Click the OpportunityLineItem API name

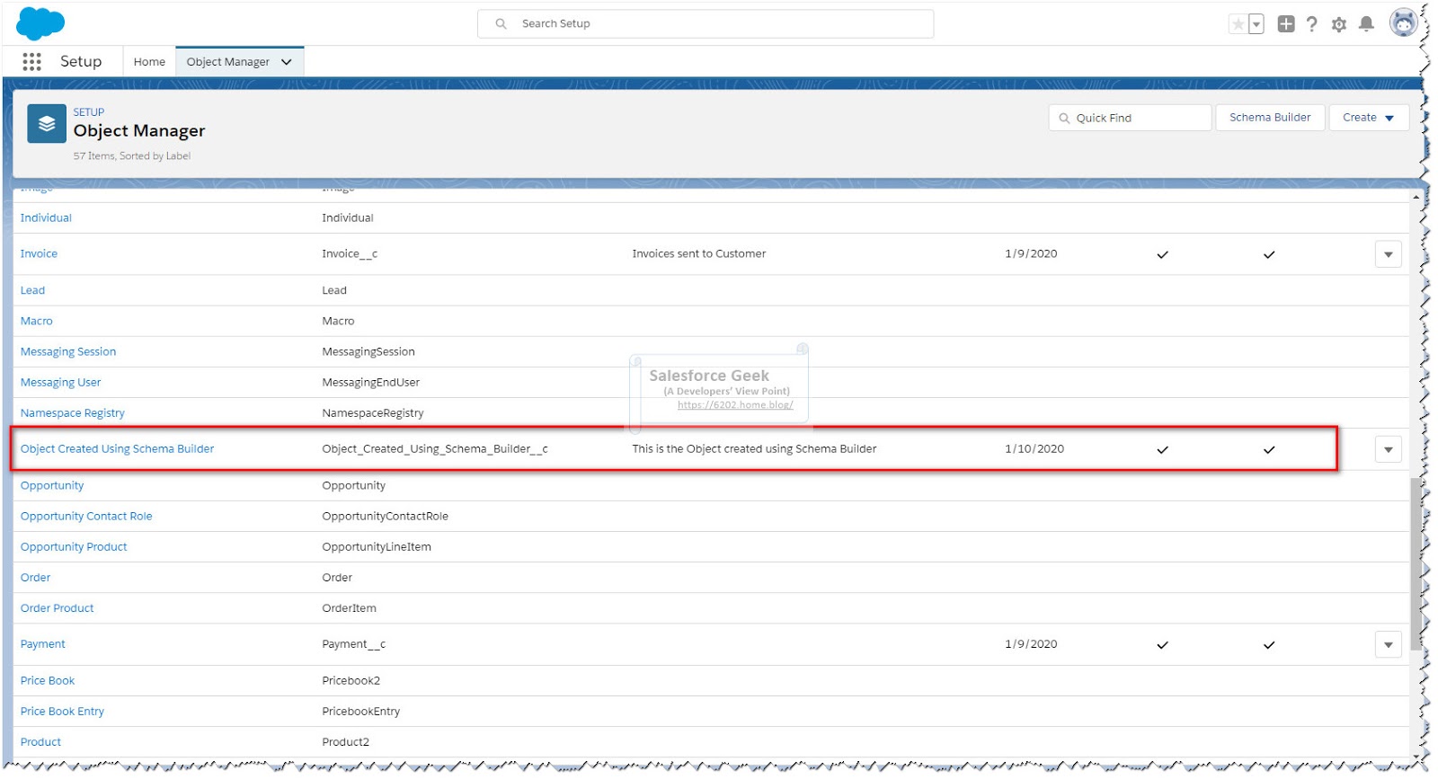377,547
